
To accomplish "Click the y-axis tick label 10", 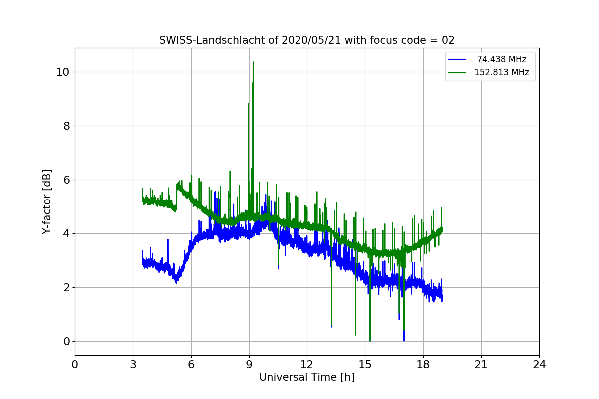I will [x=62, y=72].
